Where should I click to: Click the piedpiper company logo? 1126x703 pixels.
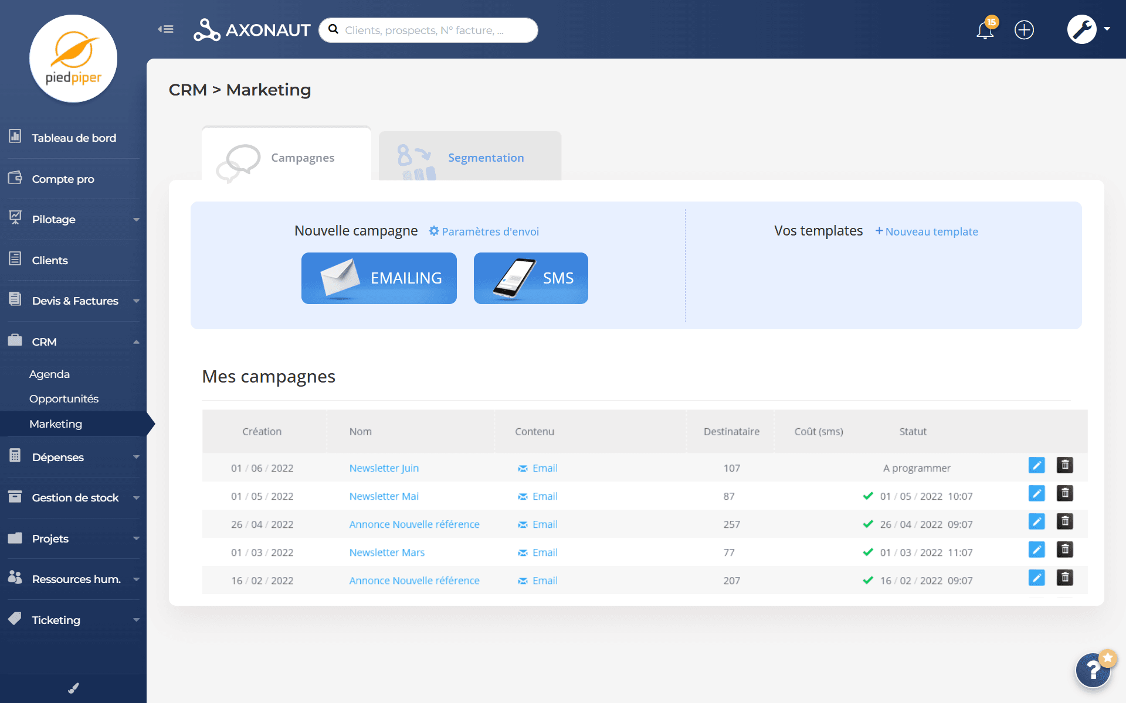coord(73,59)
